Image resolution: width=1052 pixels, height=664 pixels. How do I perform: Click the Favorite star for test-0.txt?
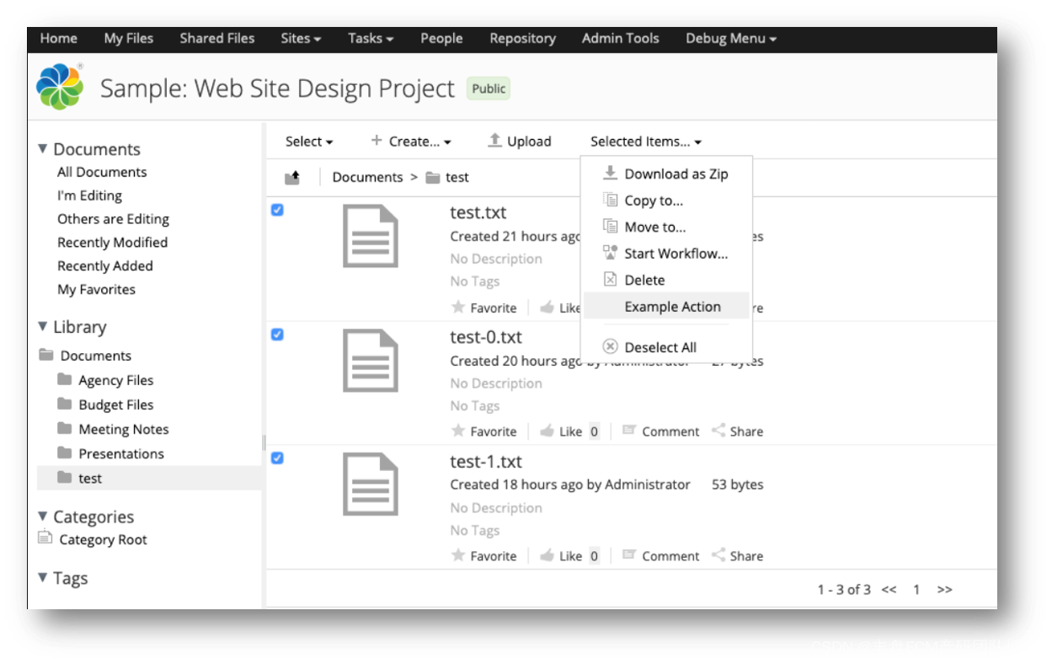458,431
